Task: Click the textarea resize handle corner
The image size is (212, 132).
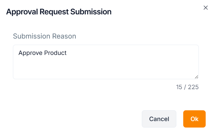Action: pos(196,77)
